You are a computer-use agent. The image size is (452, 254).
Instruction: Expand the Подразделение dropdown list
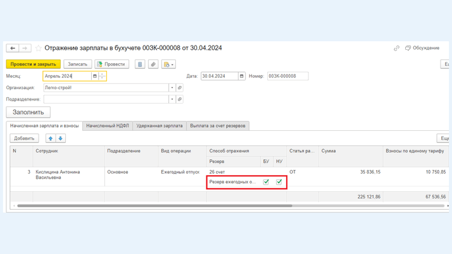(172, 99)
